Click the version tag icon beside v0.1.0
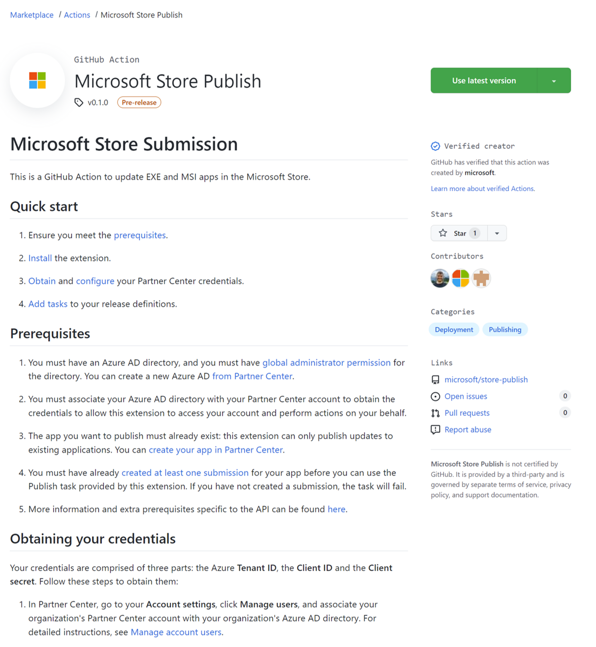The height and width of the screenshot is (647, 596). pos(79,102)
